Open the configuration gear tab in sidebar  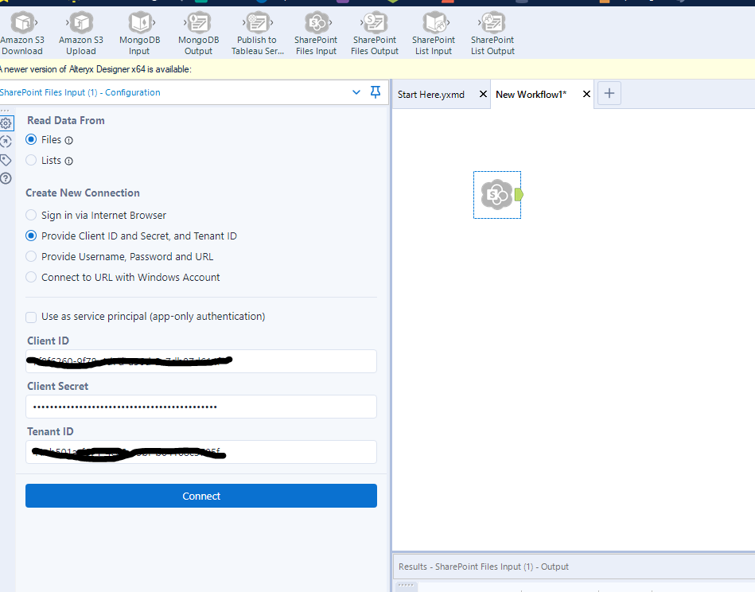[6, 123]
